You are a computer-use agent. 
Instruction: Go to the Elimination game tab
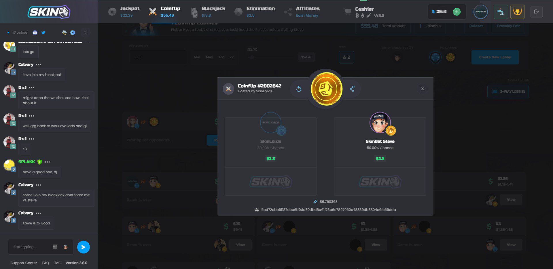coord(255,12)
